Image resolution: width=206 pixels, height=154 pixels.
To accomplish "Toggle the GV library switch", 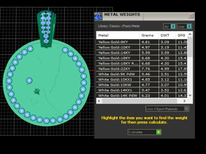I will coord(170,27).
